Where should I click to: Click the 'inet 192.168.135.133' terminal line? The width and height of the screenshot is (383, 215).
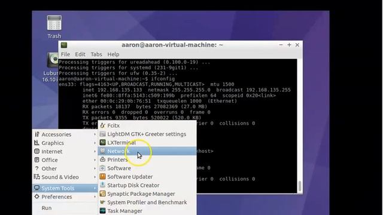tap(187, 90)
